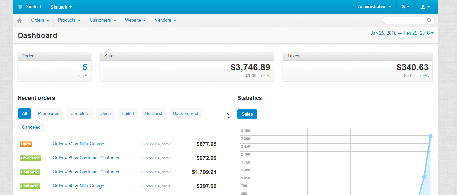Click the home icon in navigation bar
The image size is (457, 195).
click(x=20, y=21)
